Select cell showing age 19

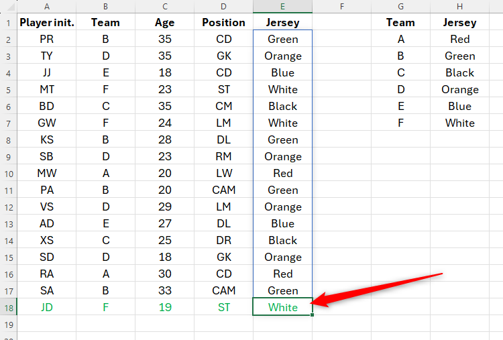point(164,308)
